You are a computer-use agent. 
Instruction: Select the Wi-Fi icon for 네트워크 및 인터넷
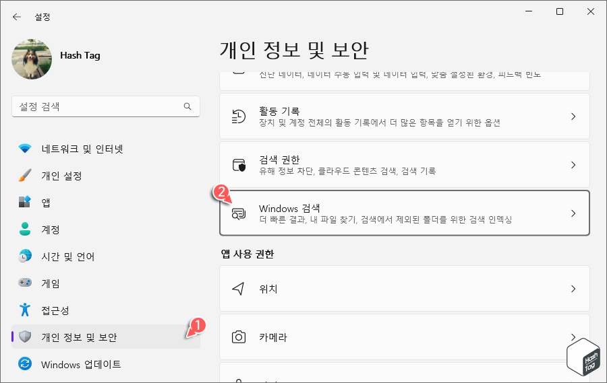pos(25,148)
